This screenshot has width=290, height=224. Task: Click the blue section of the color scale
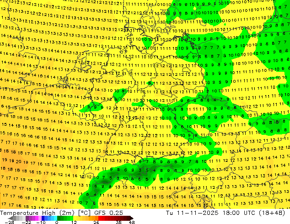coord(49,218)
